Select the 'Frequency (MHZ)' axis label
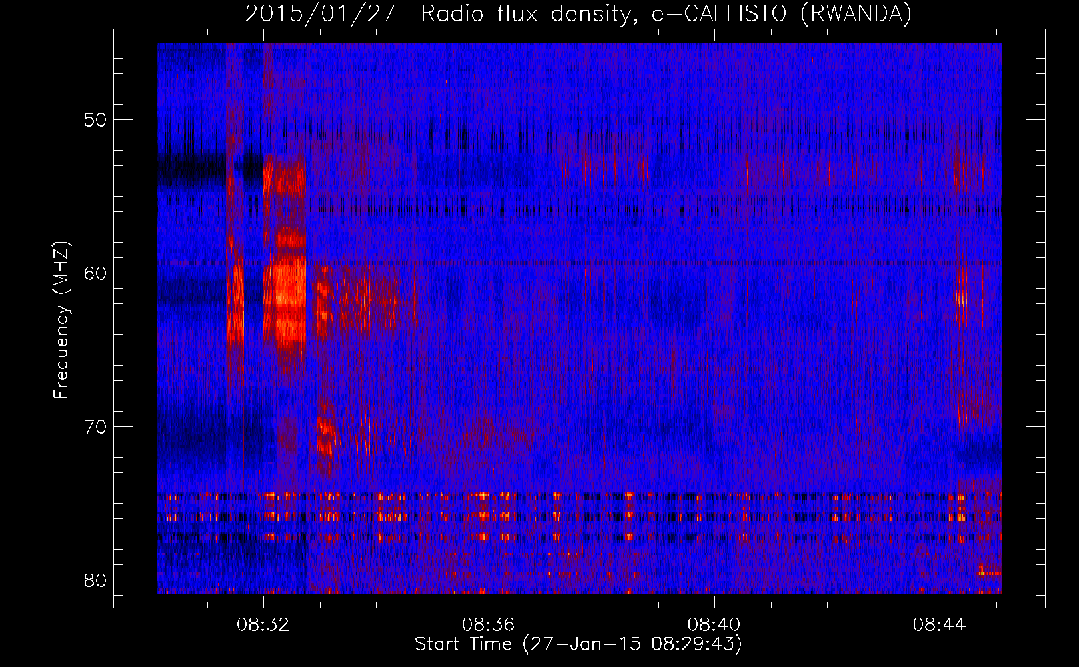This screenshot has width=1079, height=667. [x=61, y=320]
